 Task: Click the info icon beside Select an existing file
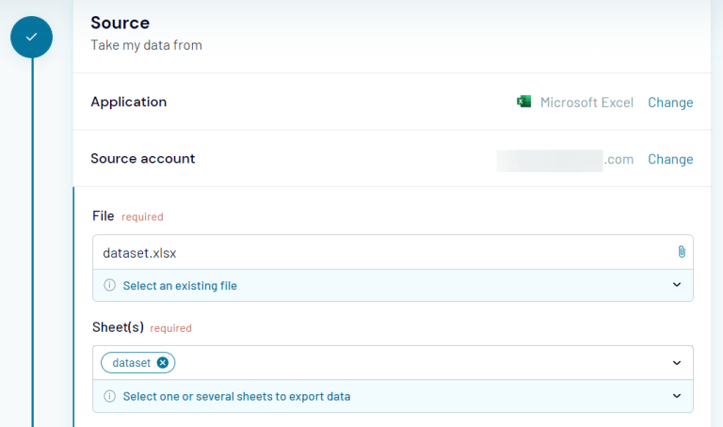(109, 285)
